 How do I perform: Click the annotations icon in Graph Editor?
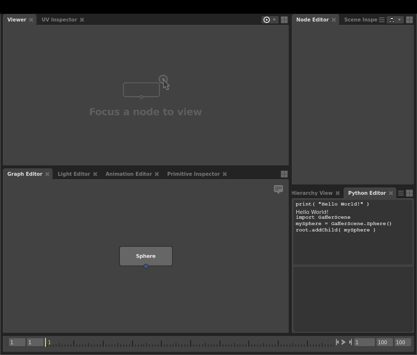(278, 189)
